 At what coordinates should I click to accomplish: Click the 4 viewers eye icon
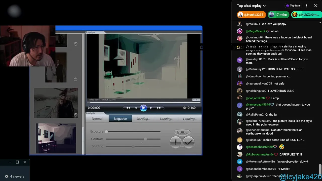point(7,176)
